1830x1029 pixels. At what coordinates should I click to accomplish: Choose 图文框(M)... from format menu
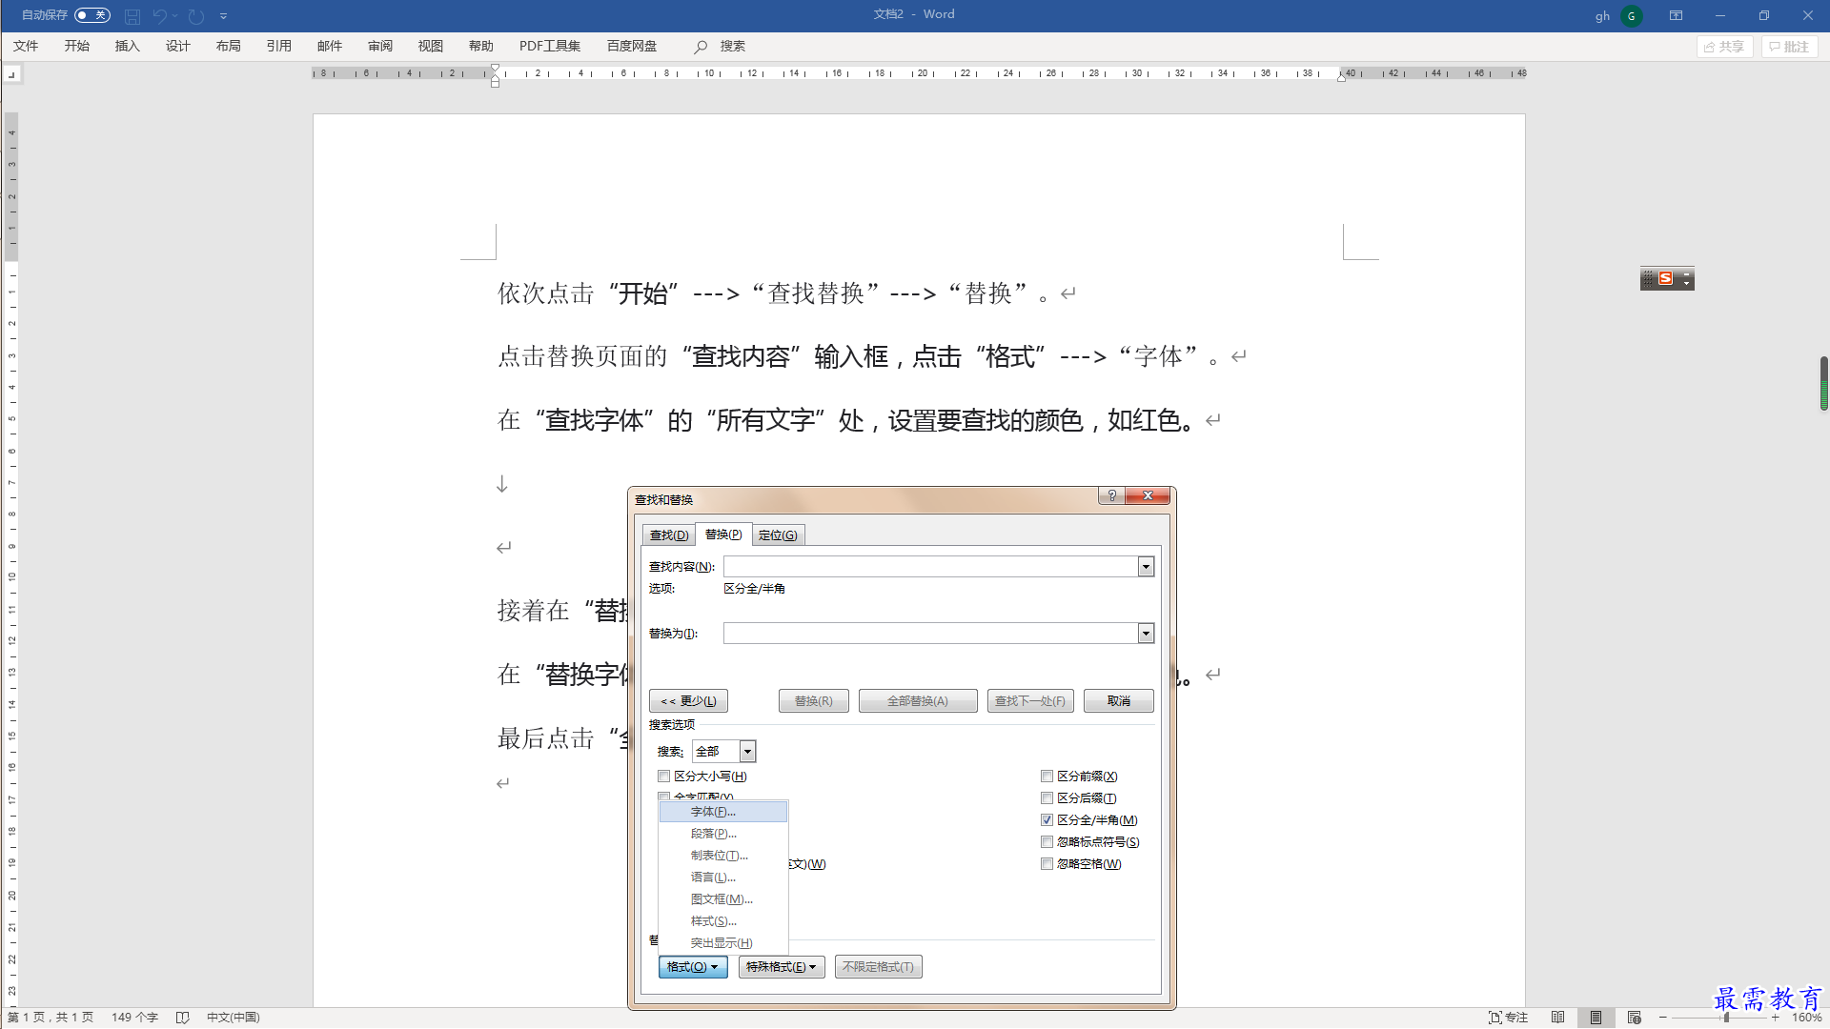[x=723, y=899]
